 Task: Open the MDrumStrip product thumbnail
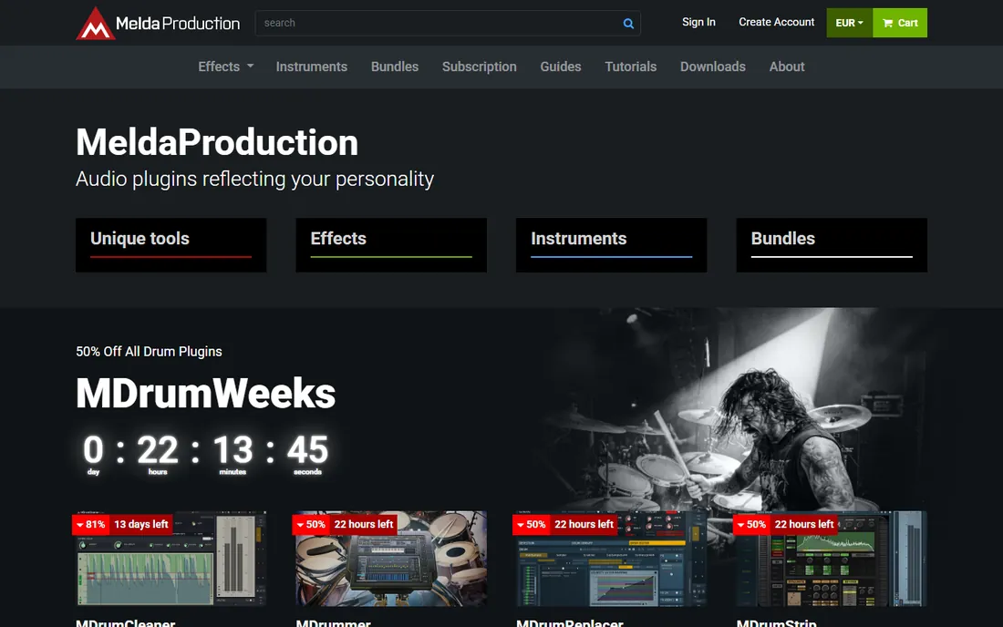[x=832, y=559]
